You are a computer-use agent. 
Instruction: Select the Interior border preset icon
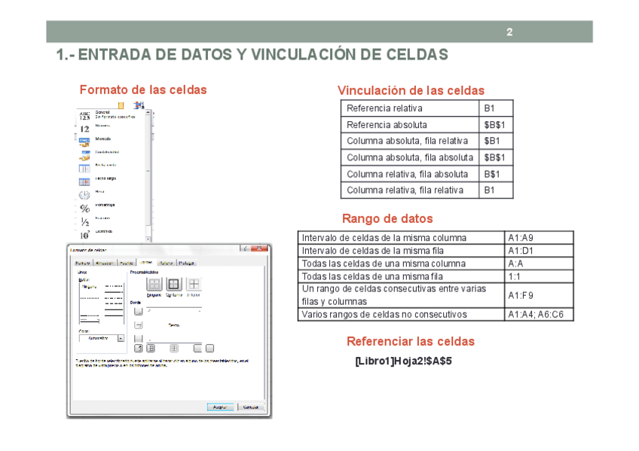click(x=193, y=285)
